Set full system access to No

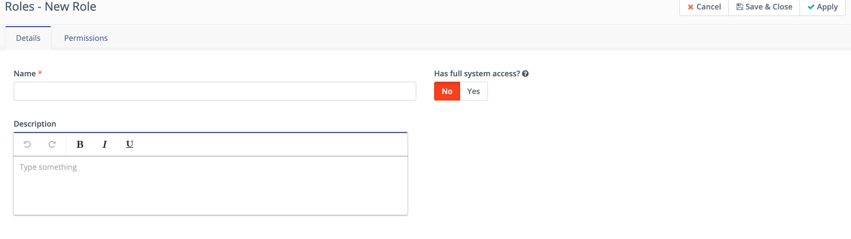447,91
